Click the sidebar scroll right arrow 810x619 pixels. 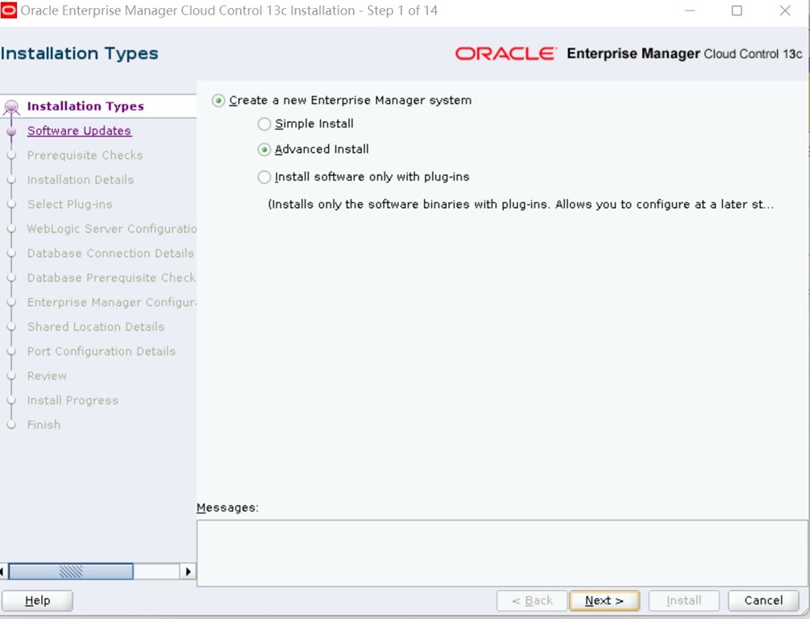188,571
